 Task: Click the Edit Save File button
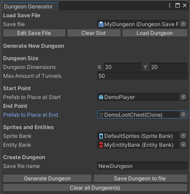34,33
